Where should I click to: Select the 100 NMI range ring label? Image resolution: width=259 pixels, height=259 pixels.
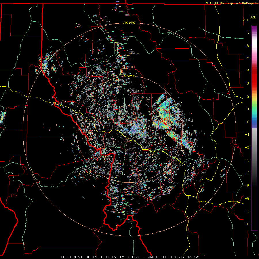[x=129, y=23]
